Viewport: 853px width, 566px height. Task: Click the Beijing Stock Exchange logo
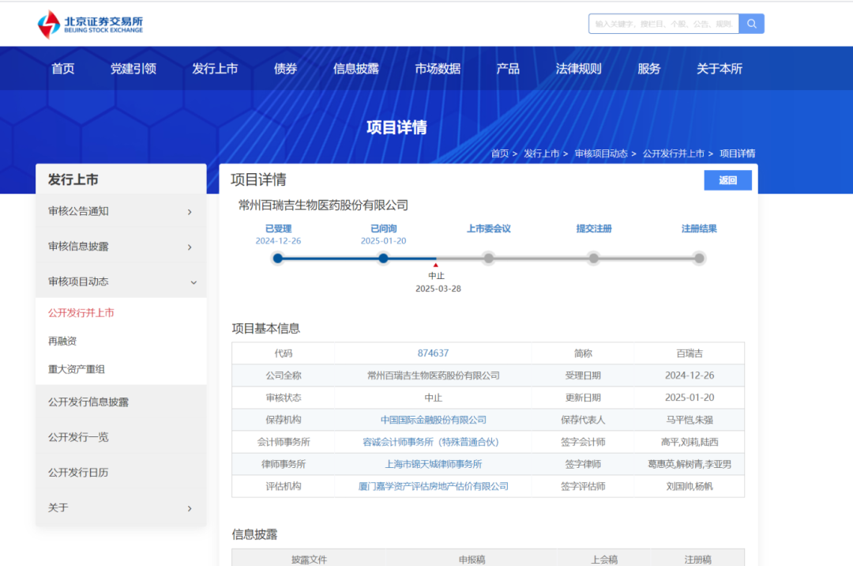(x=90, y=24)
